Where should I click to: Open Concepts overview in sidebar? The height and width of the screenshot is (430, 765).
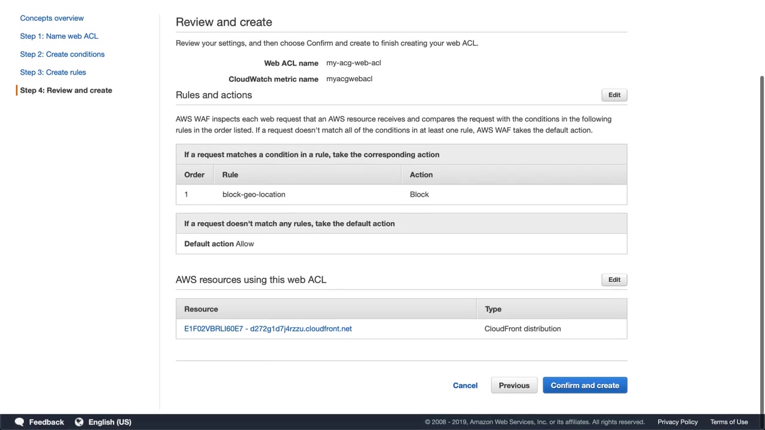tap(52, 18)
